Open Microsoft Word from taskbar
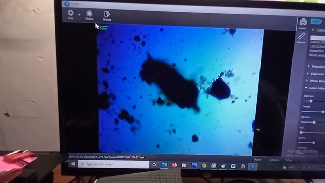 233,166
